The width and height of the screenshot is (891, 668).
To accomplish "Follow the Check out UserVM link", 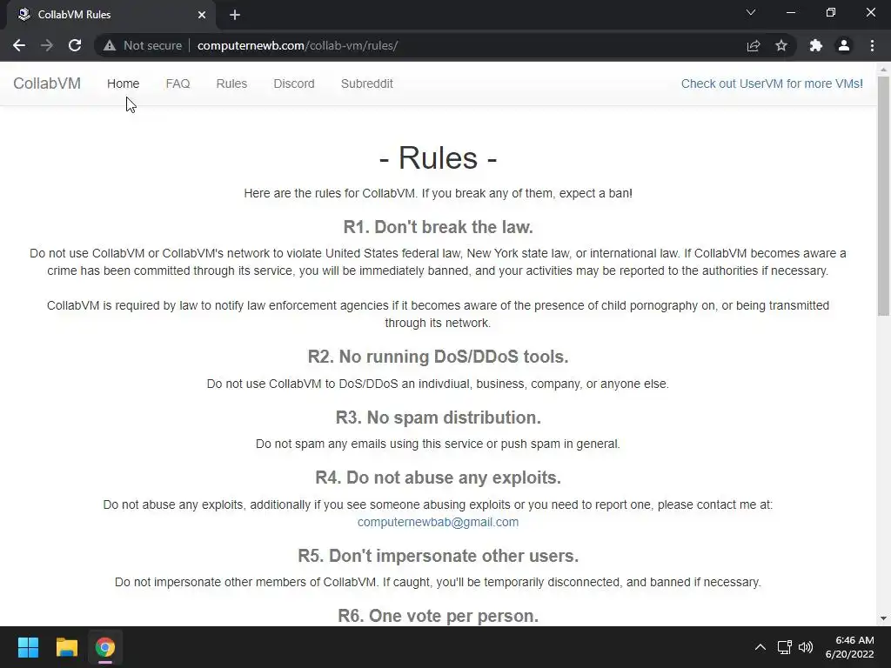I will click(x=772, y=83).
